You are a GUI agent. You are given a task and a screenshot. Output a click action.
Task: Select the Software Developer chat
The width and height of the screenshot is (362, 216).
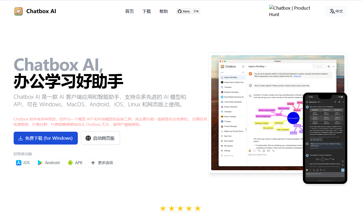[233, 92]
